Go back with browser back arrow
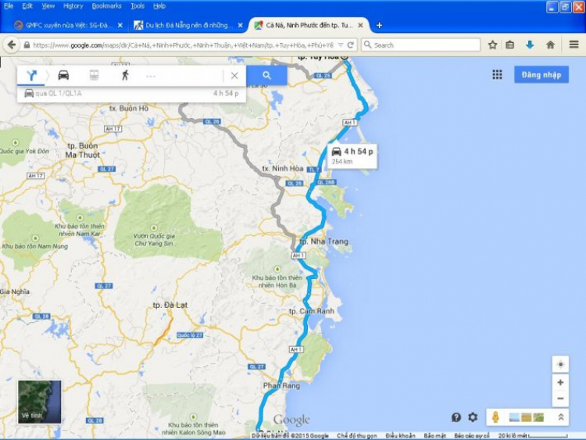Screen dimensions: 586x440 (x=12, y=45)
